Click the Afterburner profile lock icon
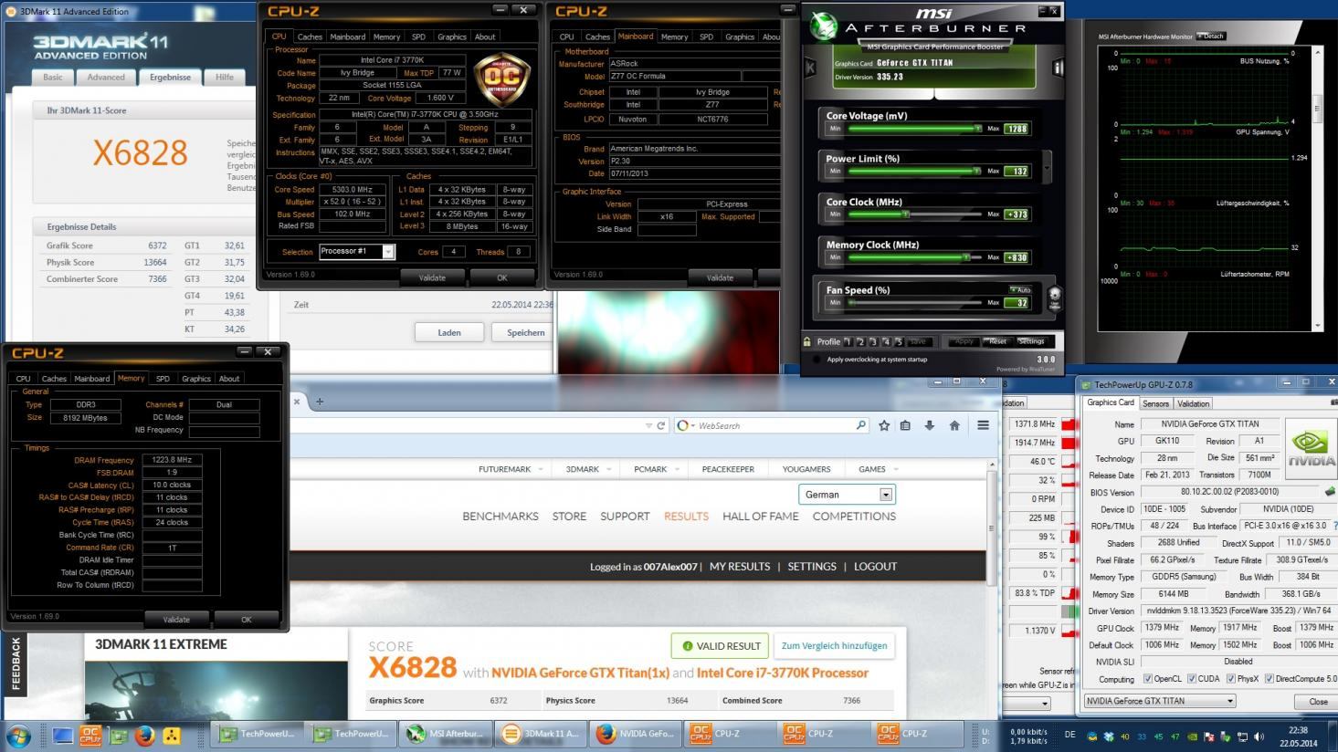This screenshot has height=752, width=1338. click(807, 341)
